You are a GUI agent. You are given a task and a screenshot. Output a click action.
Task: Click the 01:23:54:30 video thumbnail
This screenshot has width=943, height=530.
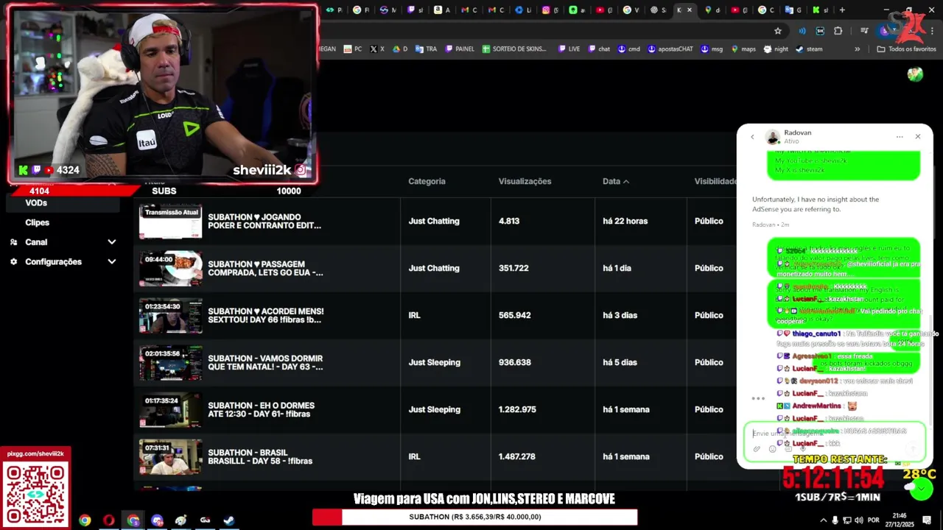pyautogui.click(x=171, y=316)
